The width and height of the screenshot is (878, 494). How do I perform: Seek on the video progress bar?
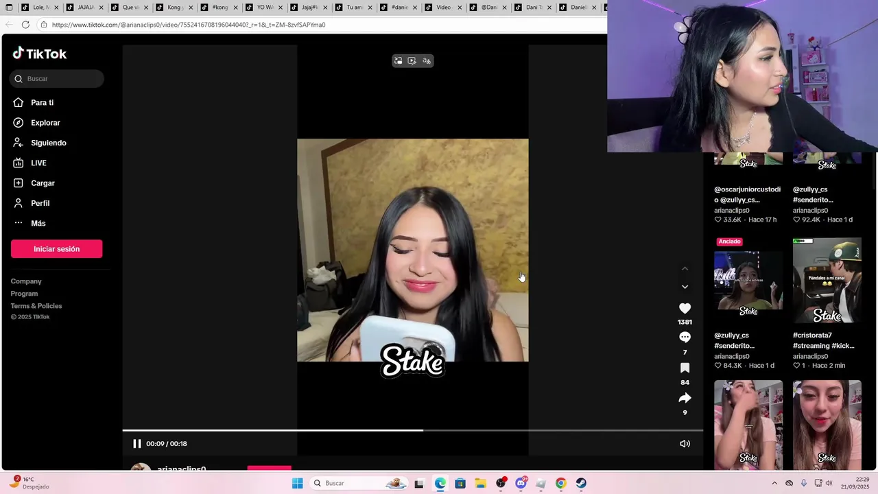412,430
